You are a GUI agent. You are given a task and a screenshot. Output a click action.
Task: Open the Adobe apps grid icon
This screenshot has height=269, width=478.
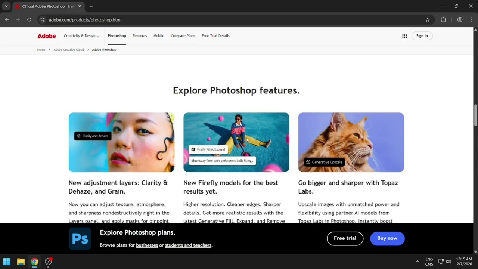404,36
